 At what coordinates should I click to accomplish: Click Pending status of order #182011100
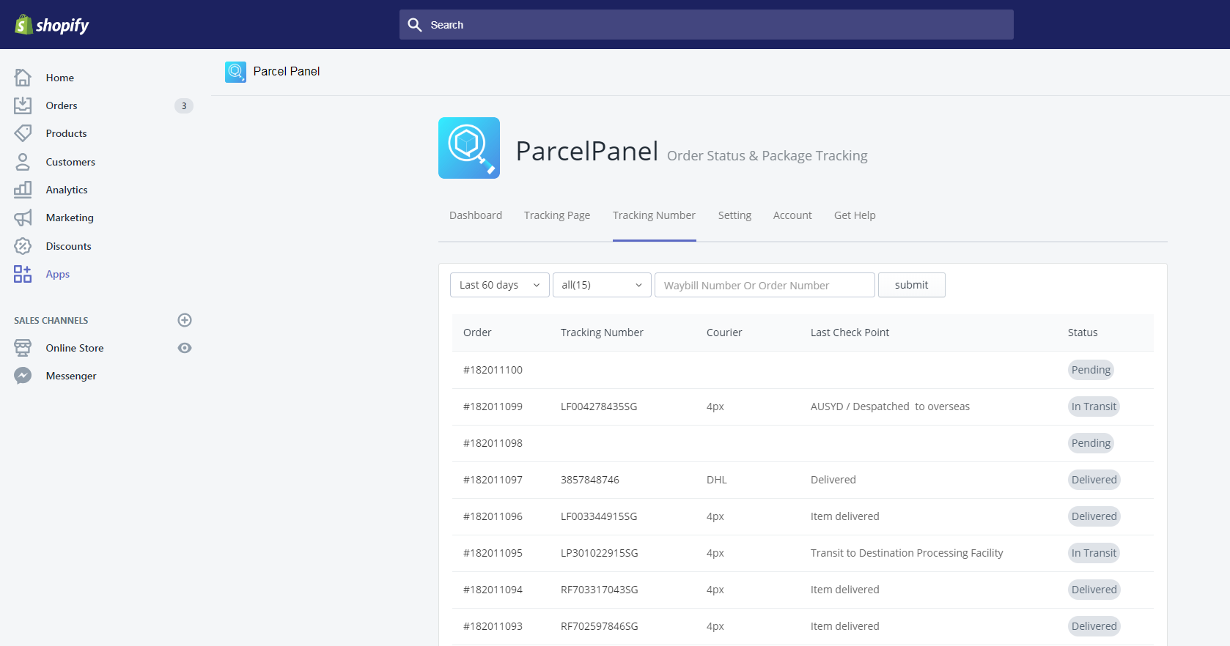(x=1091, y=370)
